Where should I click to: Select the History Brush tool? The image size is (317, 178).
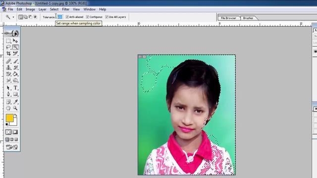15,68
